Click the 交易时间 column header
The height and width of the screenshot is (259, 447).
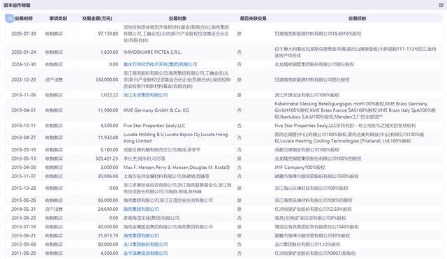[x=24, y=19]
